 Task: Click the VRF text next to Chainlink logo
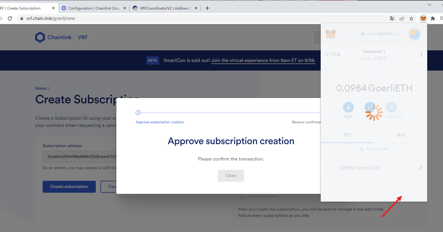83,37
